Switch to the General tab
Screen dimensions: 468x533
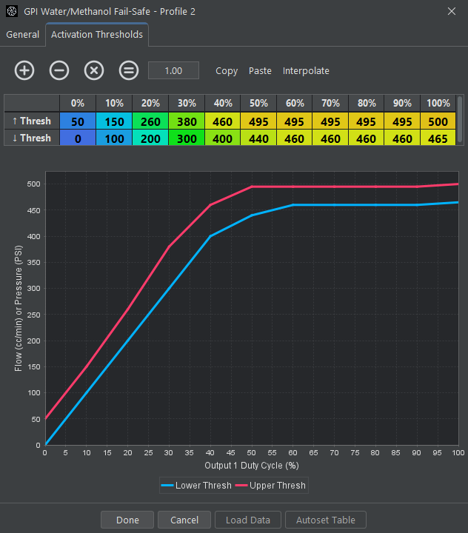23,34
